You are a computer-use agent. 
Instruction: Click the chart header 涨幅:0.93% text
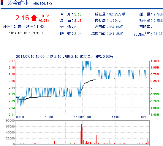click(104, 57)
